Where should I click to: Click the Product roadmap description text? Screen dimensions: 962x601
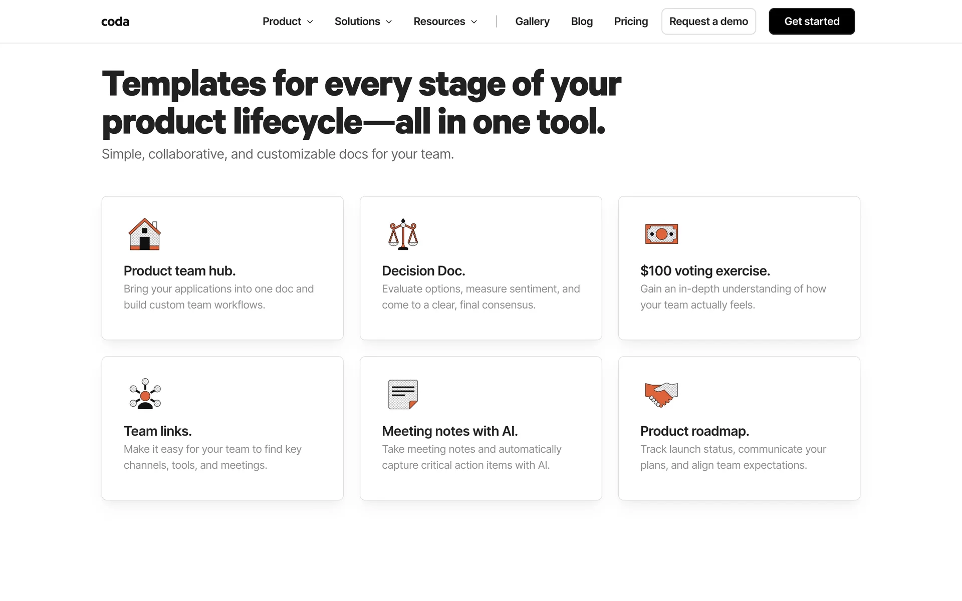coord(733,457)
